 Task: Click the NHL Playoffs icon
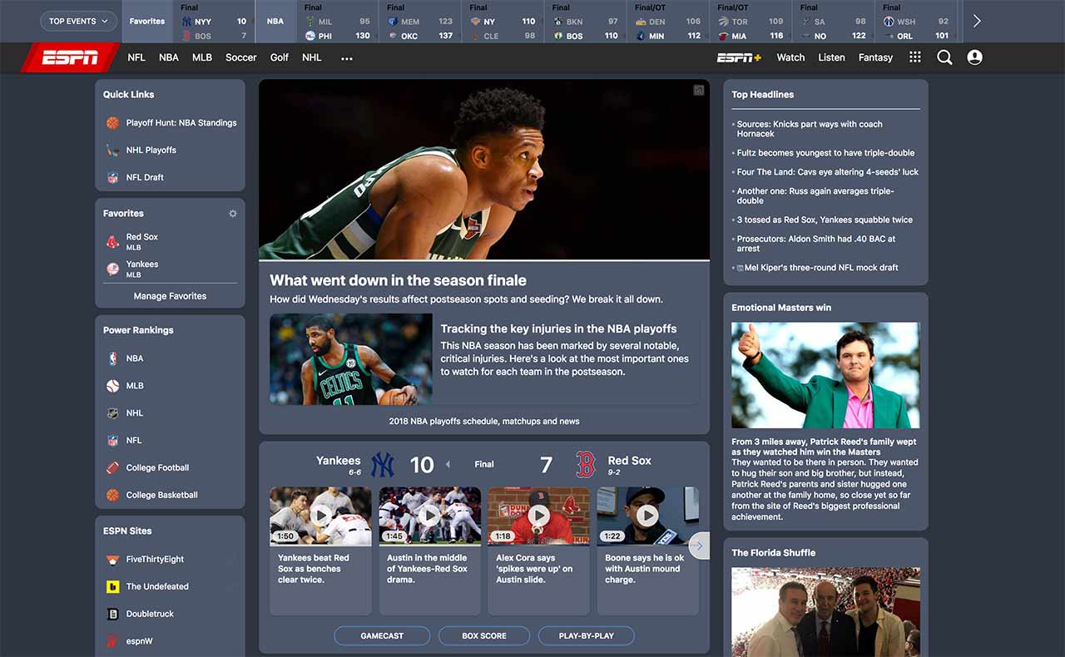pyautogui.click(x=112, y=151)
